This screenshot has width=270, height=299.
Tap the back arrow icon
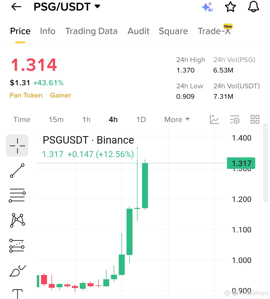point(16,7)
